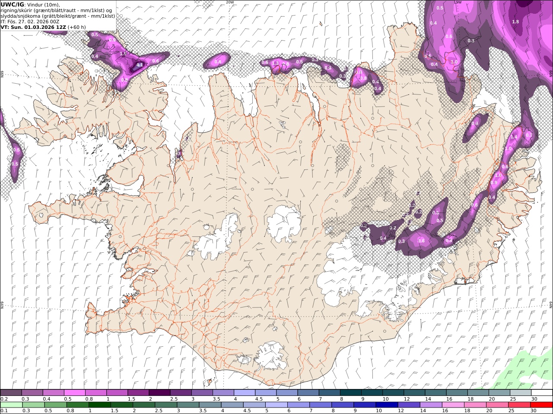The image size is (553, 414).
Task: Click the '(+60 h)' forecast offset text
Action: 77,27
